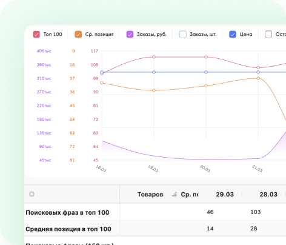Select the 28.03 date column header

pyautogui.click(x=268, y=194)
